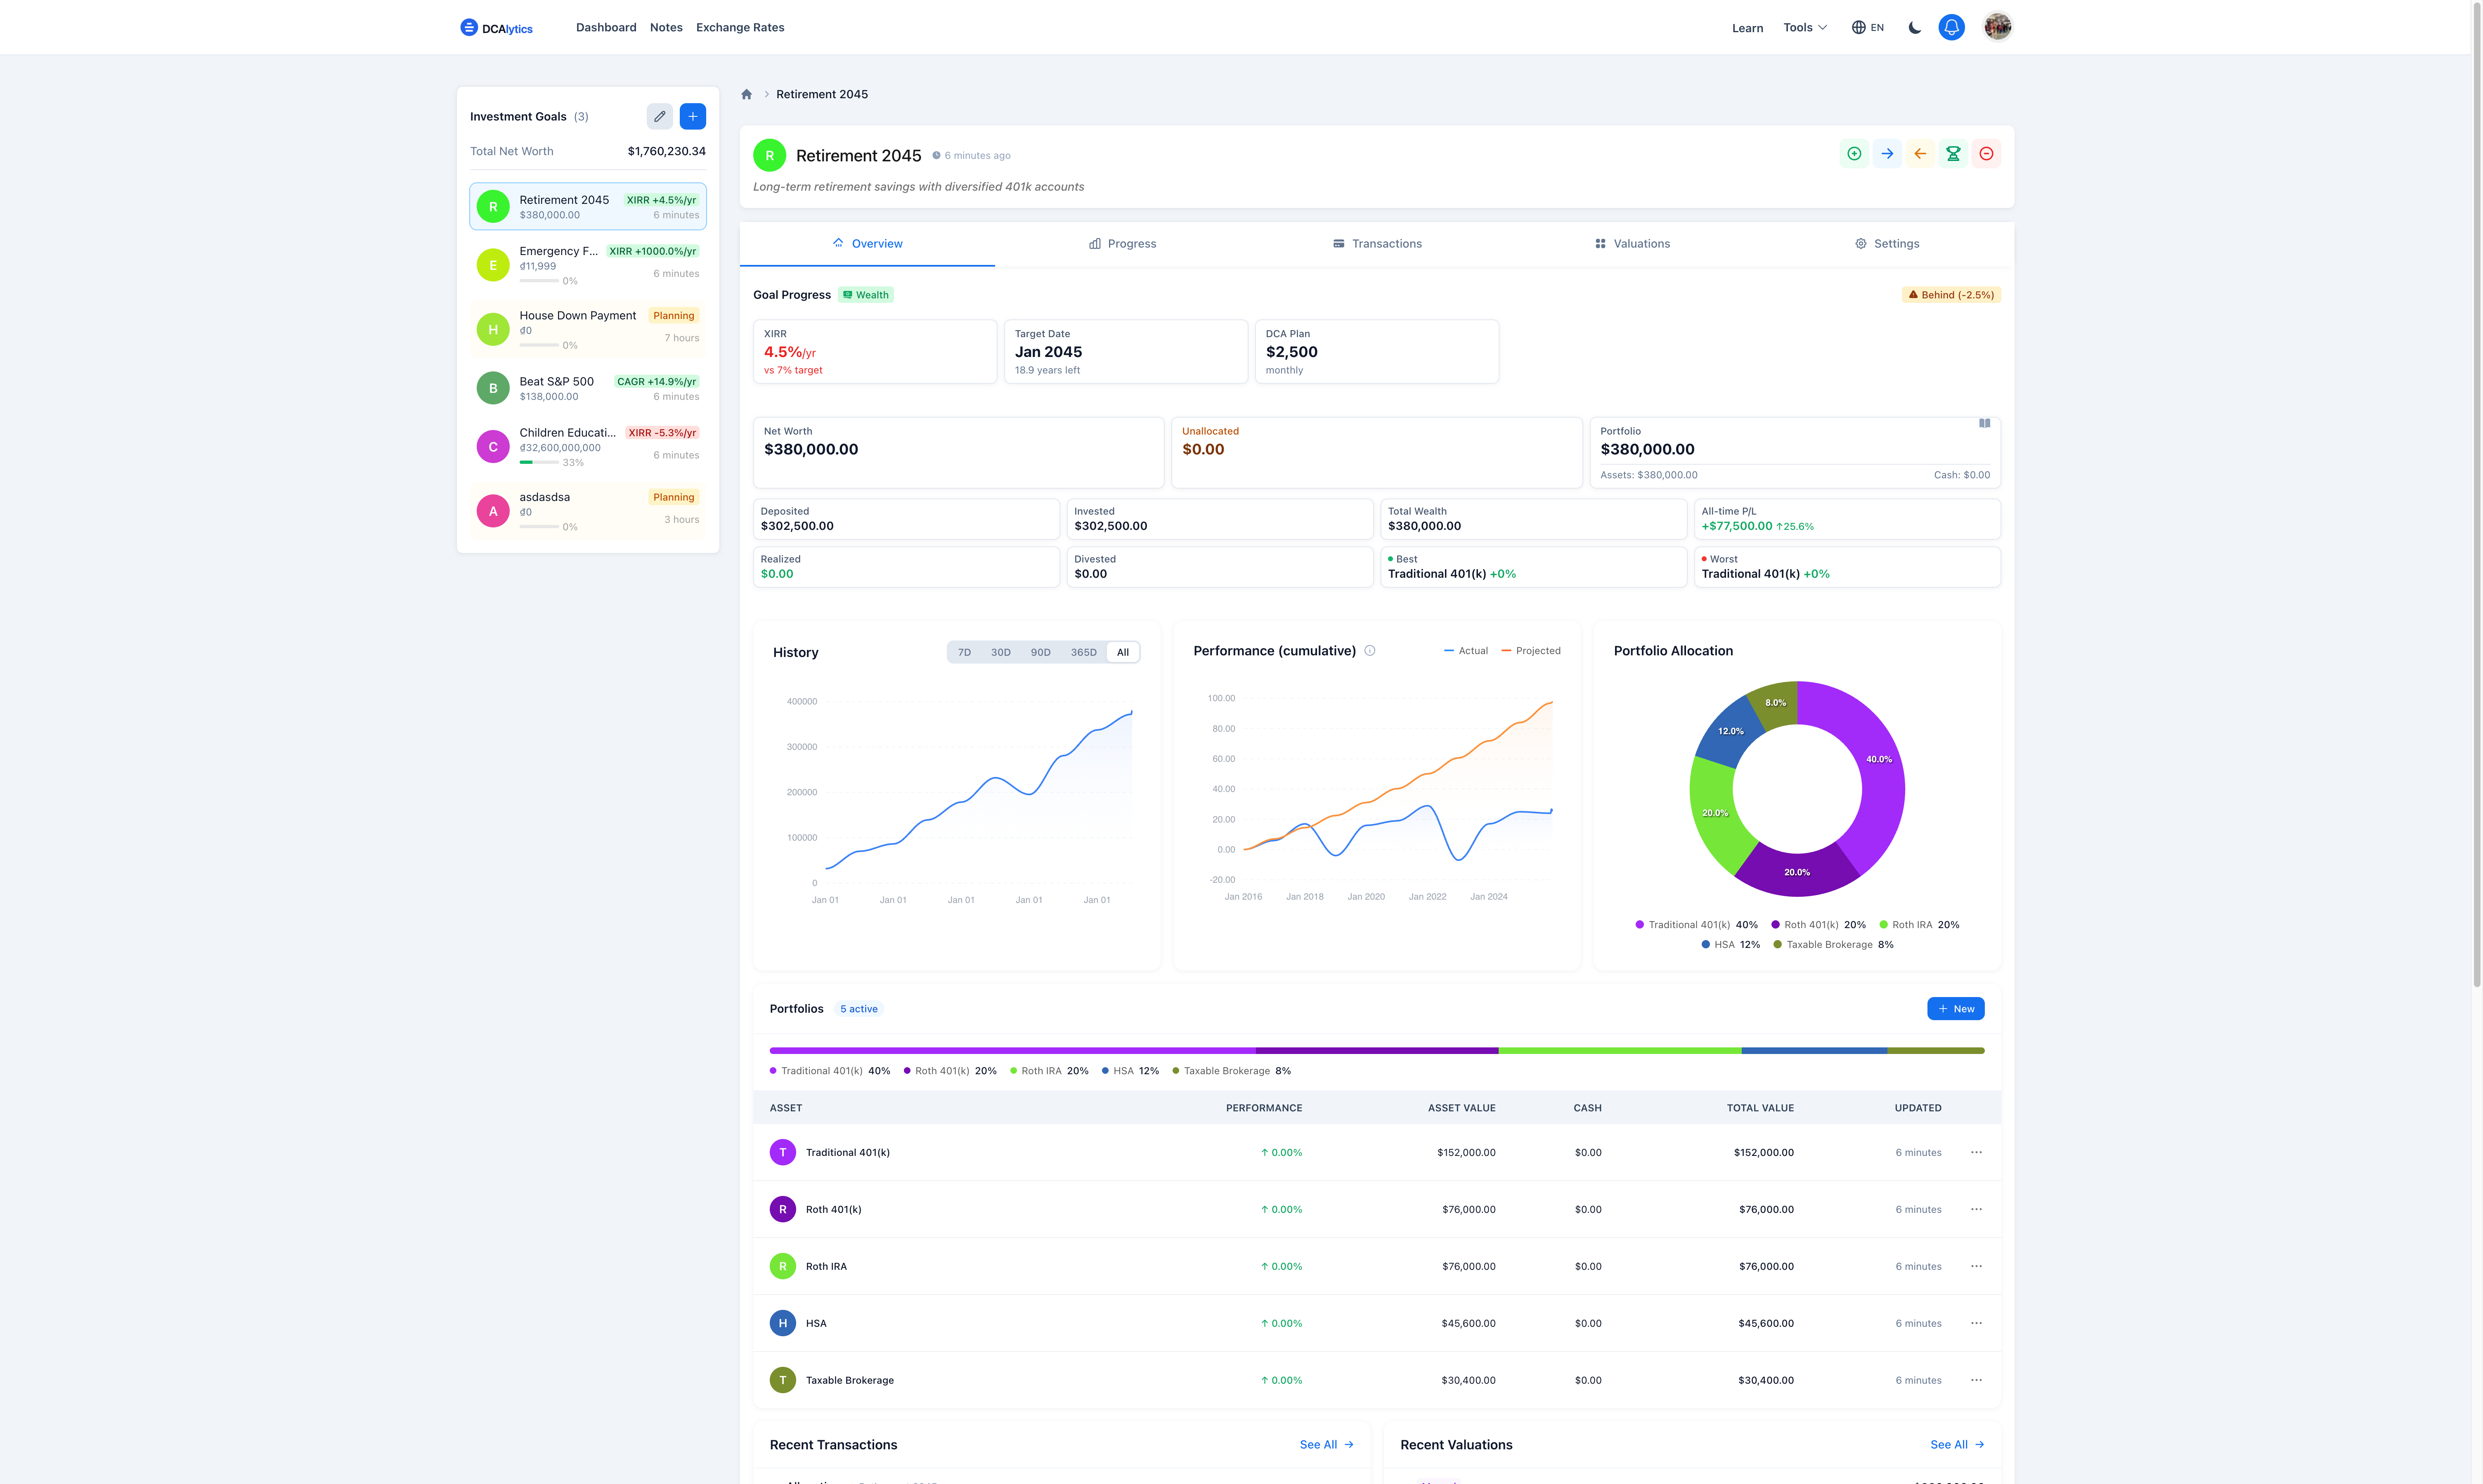
Task: Select the trophy goal-achievement icon
Action: (1953, 154)
